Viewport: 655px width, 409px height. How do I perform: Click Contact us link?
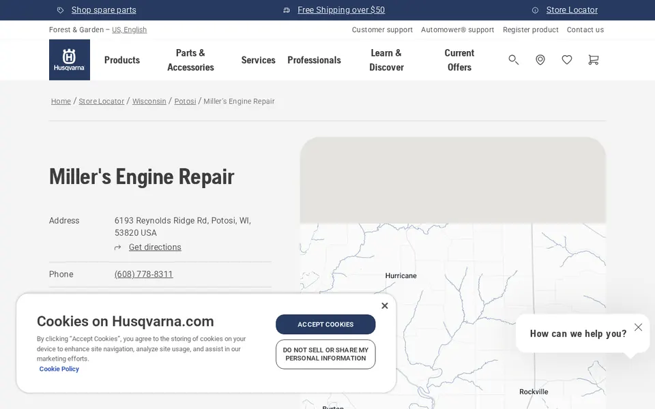[585, 29]
